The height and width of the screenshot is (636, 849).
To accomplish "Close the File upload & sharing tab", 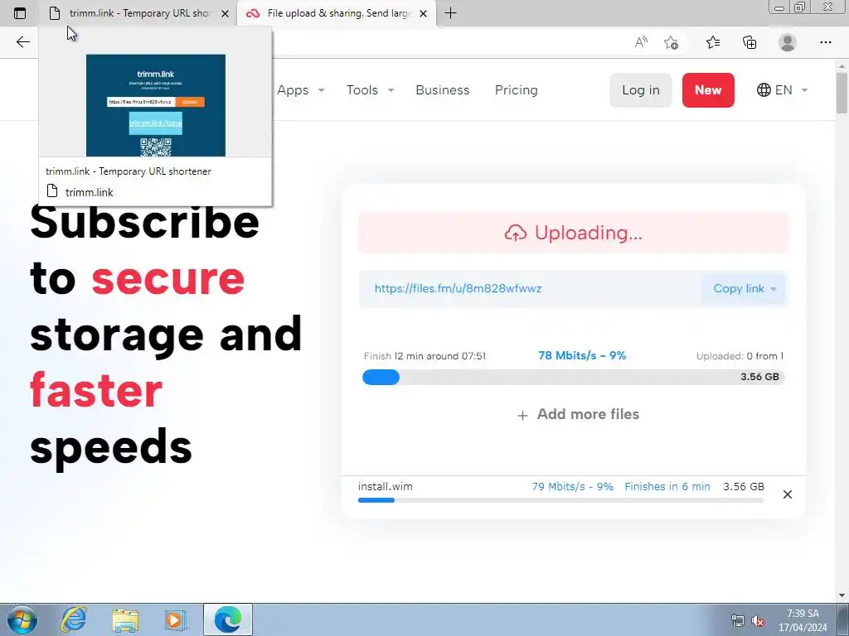I will 424,13.
